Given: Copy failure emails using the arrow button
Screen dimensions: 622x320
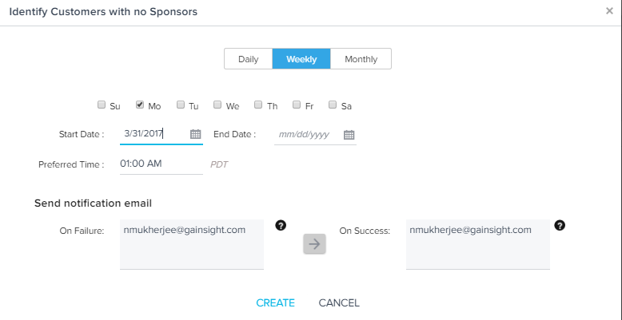Looking at the screenshot, I should click(x=314, y=244).
